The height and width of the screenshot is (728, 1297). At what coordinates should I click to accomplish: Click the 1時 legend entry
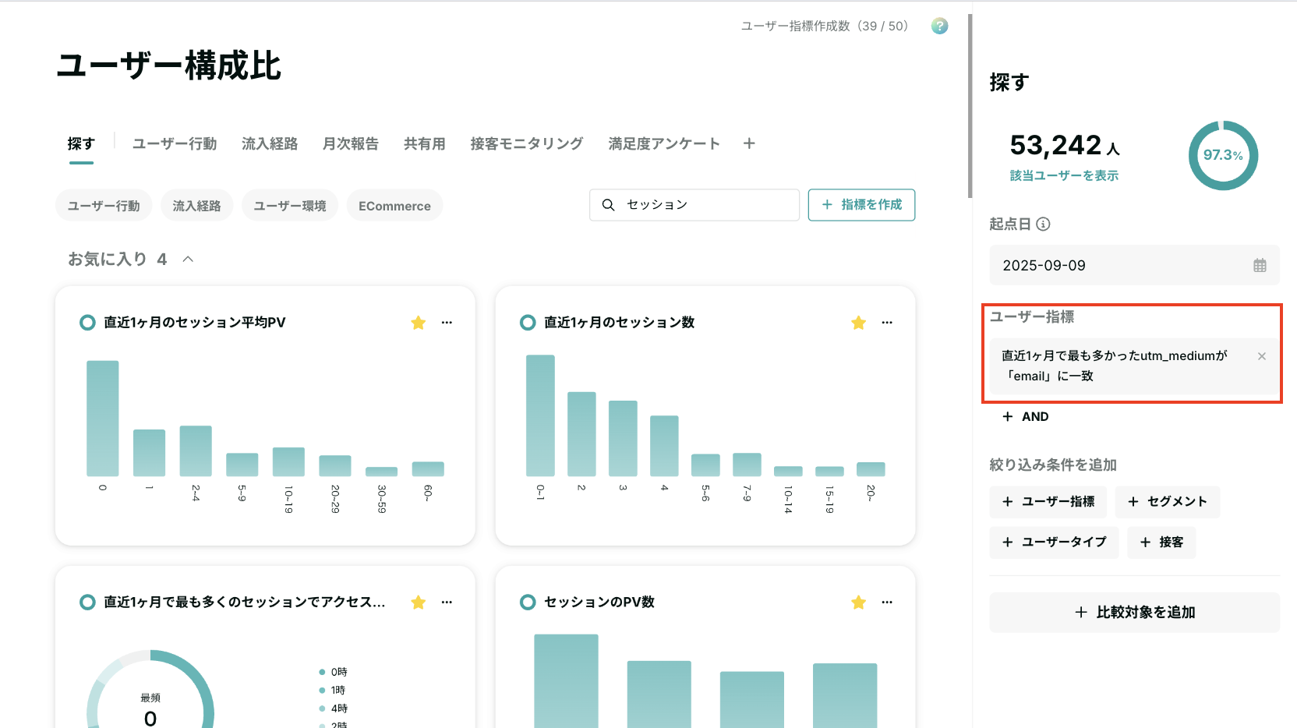[x=333, y=690]
